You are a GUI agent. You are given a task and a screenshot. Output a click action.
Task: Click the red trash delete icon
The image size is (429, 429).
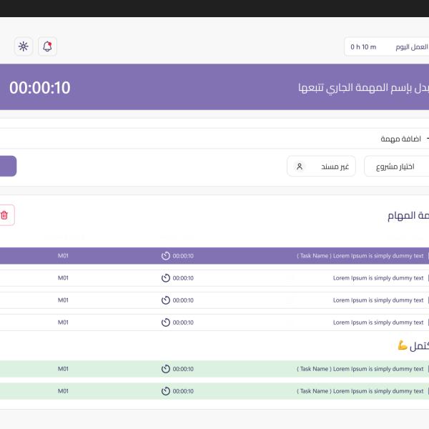(5, 215)
